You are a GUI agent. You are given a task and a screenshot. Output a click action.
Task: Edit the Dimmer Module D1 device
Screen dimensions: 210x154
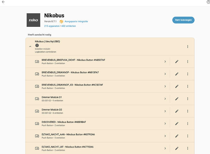(177, 99)
